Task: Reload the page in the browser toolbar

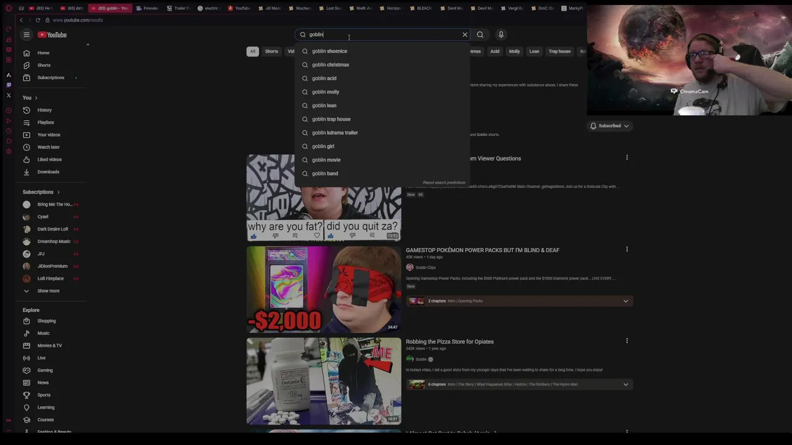Action: 38,20
